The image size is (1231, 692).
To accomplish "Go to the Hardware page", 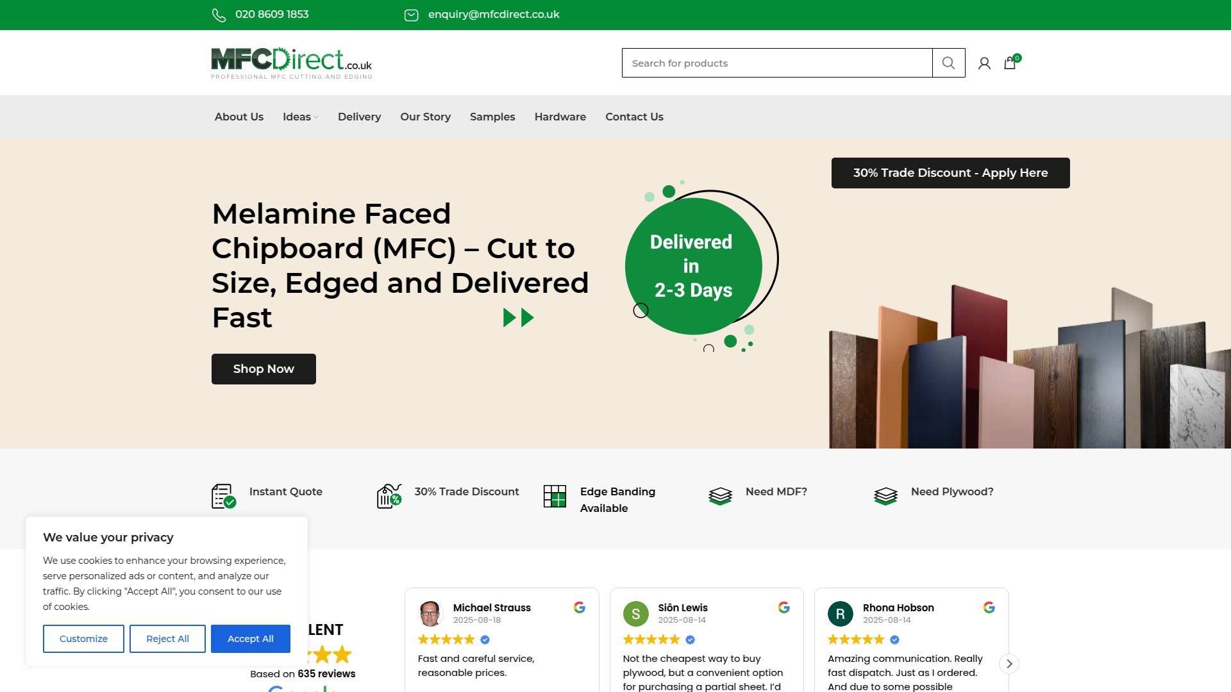I will (560, 117).
